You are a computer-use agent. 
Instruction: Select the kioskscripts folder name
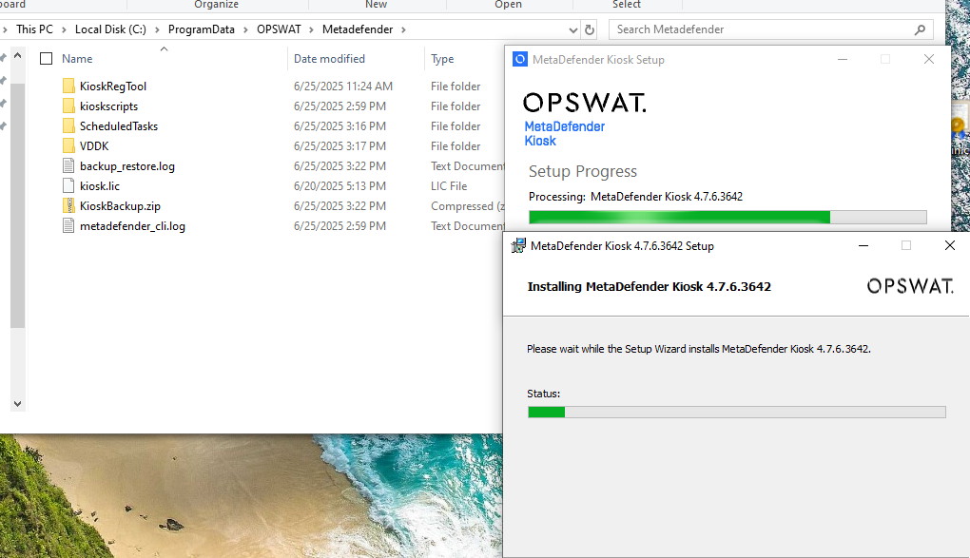[108, 106]
